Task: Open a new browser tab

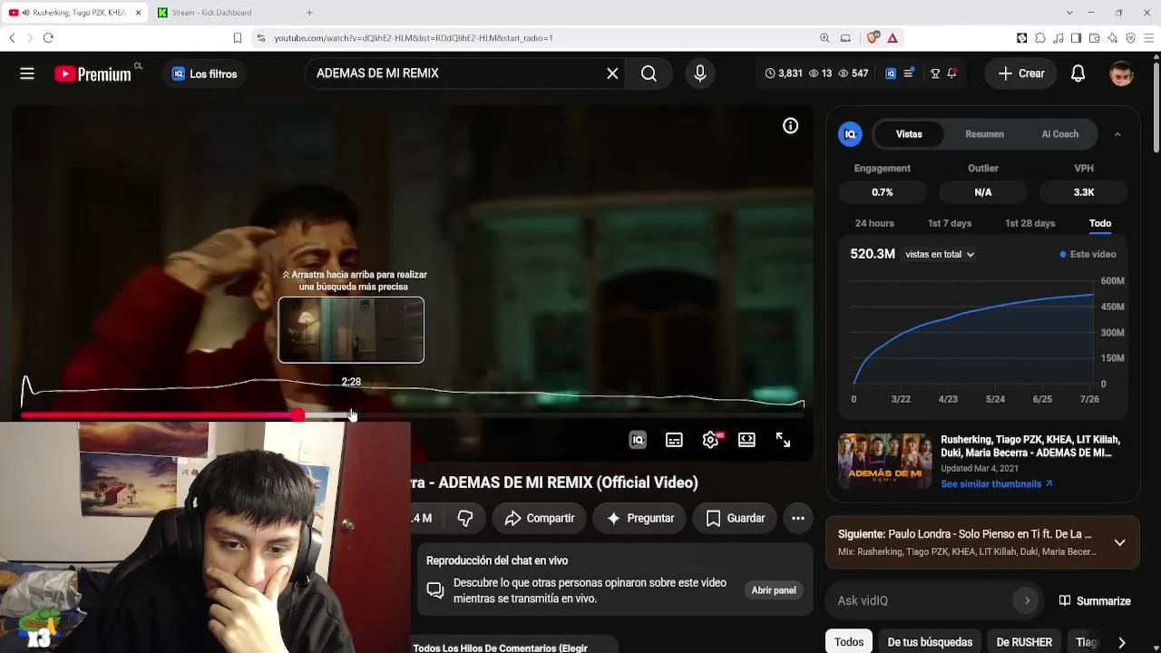Action: (x=309, y=13)
